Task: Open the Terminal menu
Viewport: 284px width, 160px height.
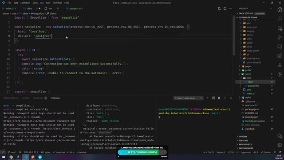Action: pos(57,3)
